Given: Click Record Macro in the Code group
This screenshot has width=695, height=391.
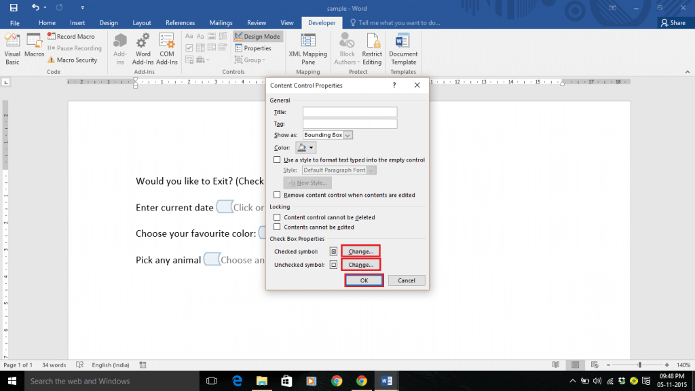Looking at the screenshot, I should tap(71, 37).
